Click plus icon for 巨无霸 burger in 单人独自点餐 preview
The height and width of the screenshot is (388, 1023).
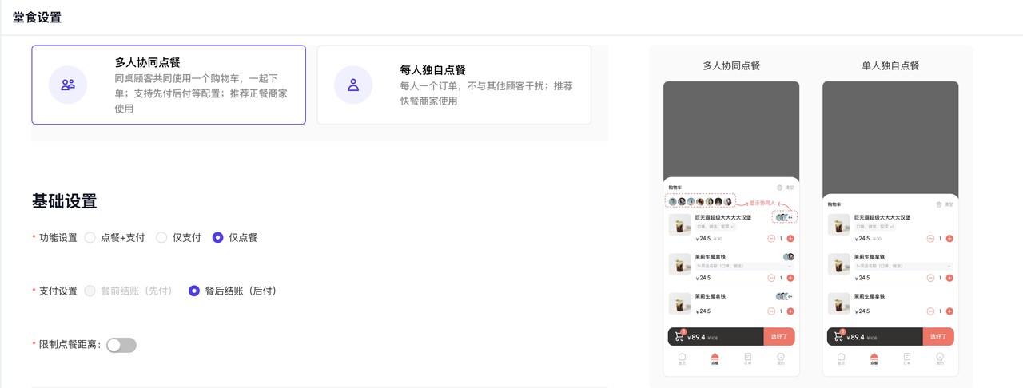pos(949,239)
